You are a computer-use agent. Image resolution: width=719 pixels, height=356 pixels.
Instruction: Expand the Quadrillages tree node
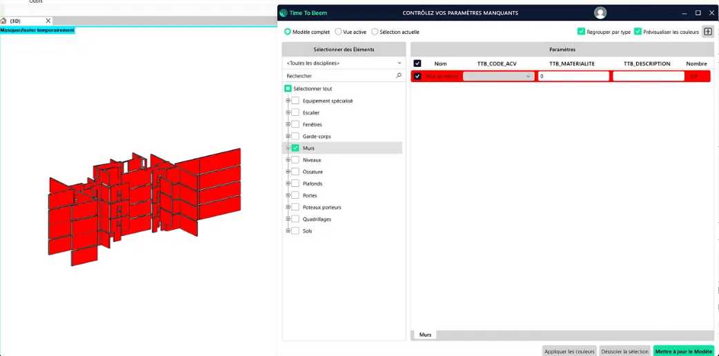click(x=288, y=219)
